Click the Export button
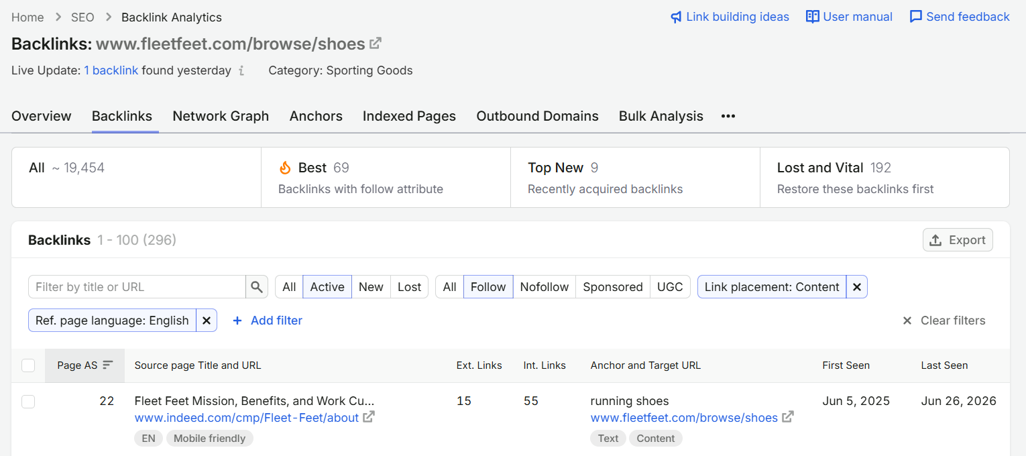The width and height of the screenshot is (1026, 456). coord(958,240)
